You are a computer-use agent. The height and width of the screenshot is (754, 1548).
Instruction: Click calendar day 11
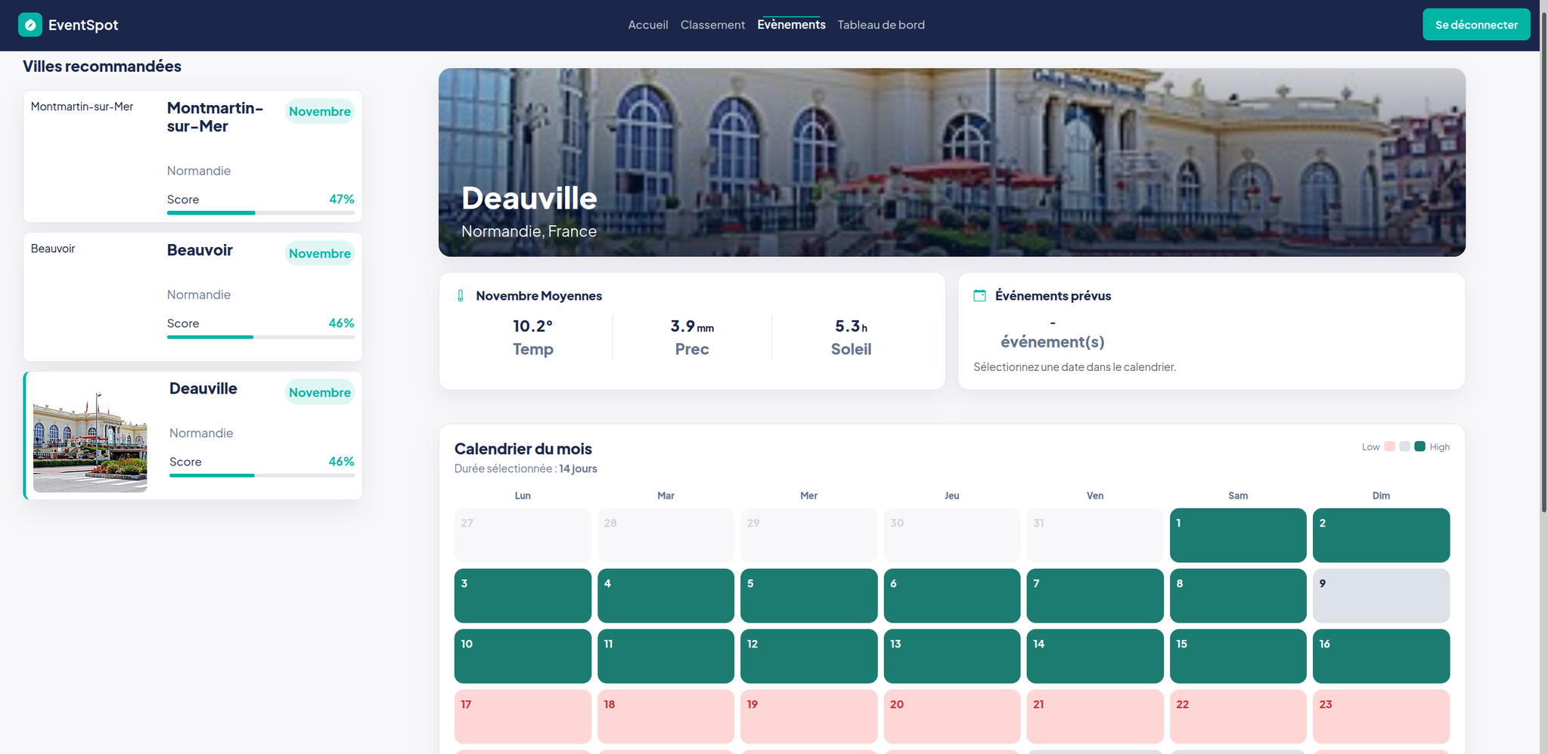665,656
